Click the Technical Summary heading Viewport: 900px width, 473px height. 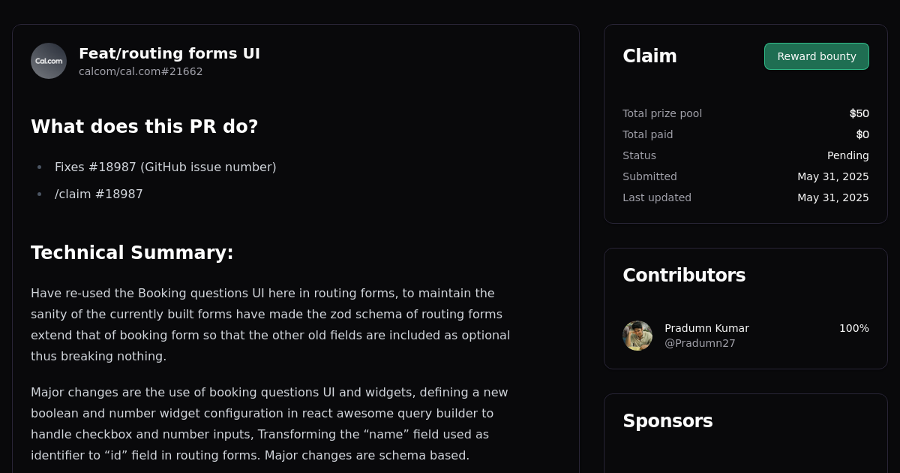click(x=132, y=253)
